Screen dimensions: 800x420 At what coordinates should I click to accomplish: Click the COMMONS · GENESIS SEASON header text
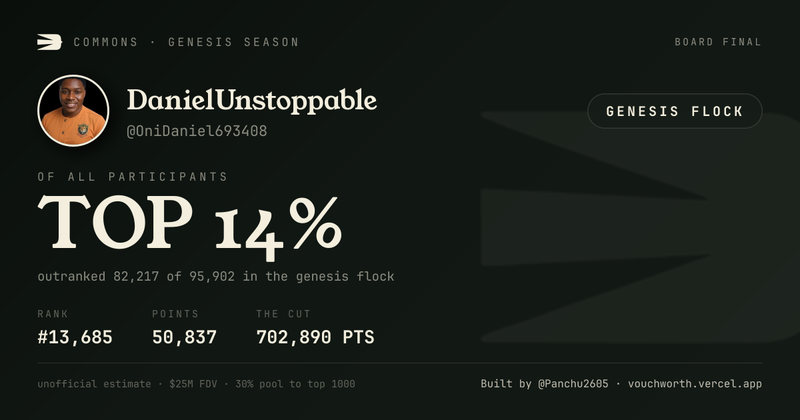pos(186,42)
